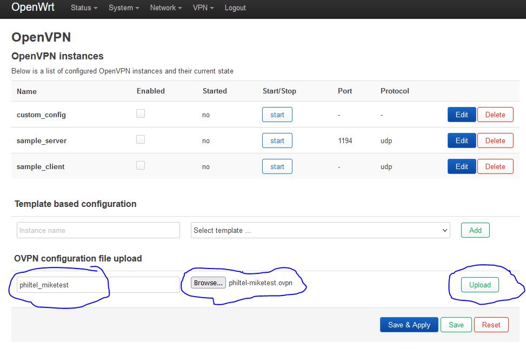This screenshot has height=349, width=526.
Task: Click Browse to choose OVPN file
Action: (x=208, y=283)
